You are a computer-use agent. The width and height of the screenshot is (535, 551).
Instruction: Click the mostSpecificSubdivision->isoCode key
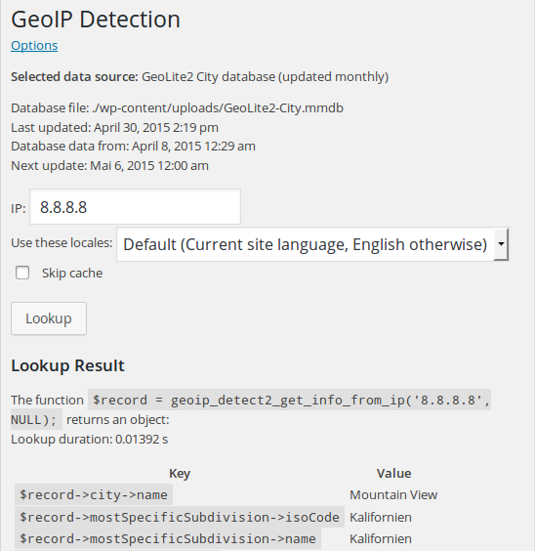pyautogui.click(x=180, y=517)
